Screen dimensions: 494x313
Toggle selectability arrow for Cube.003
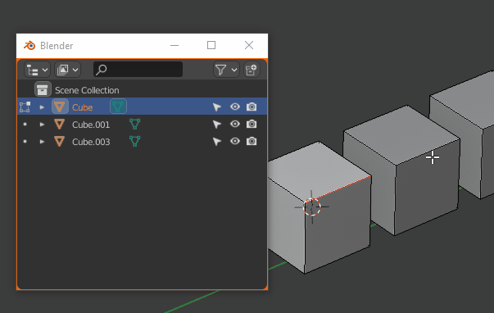pos(217,142)
